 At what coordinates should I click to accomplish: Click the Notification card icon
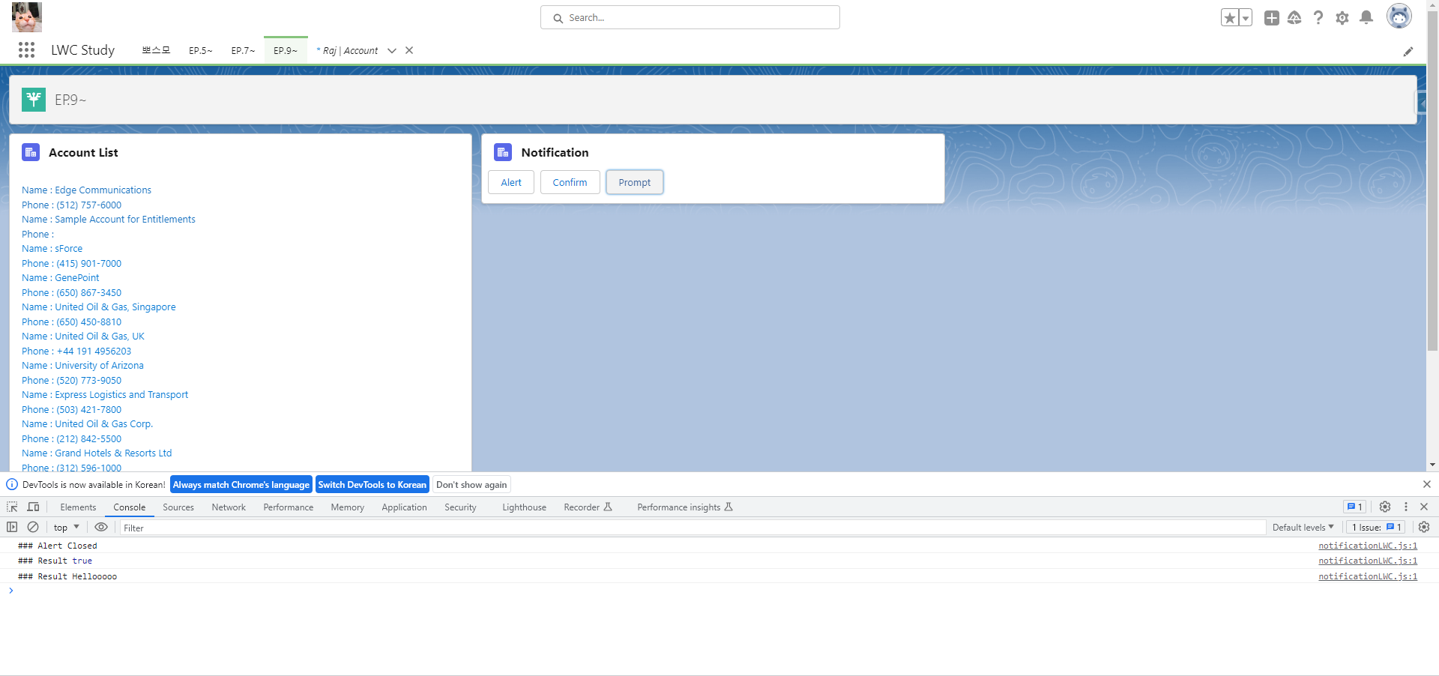point(503,152)
